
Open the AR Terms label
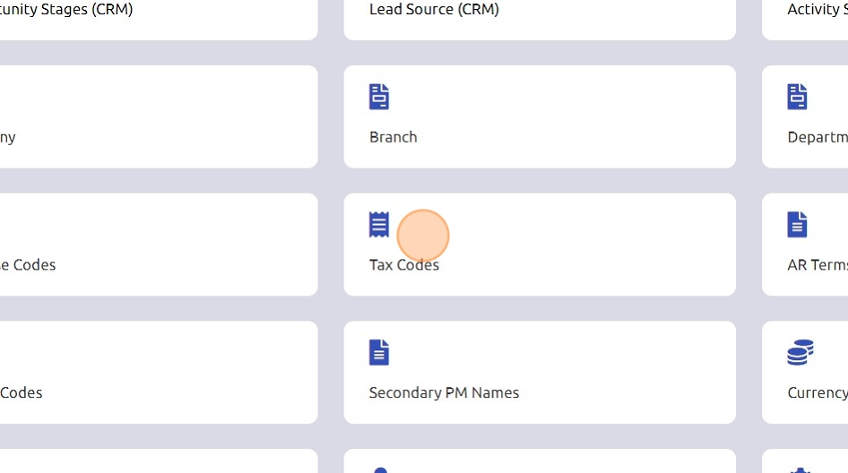[817, 265]
